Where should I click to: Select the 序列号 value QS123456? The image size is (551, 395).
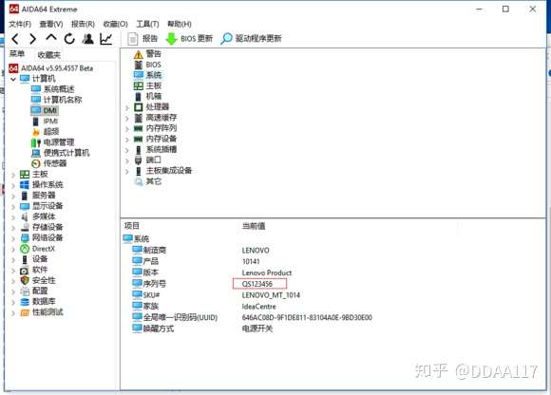257,284
